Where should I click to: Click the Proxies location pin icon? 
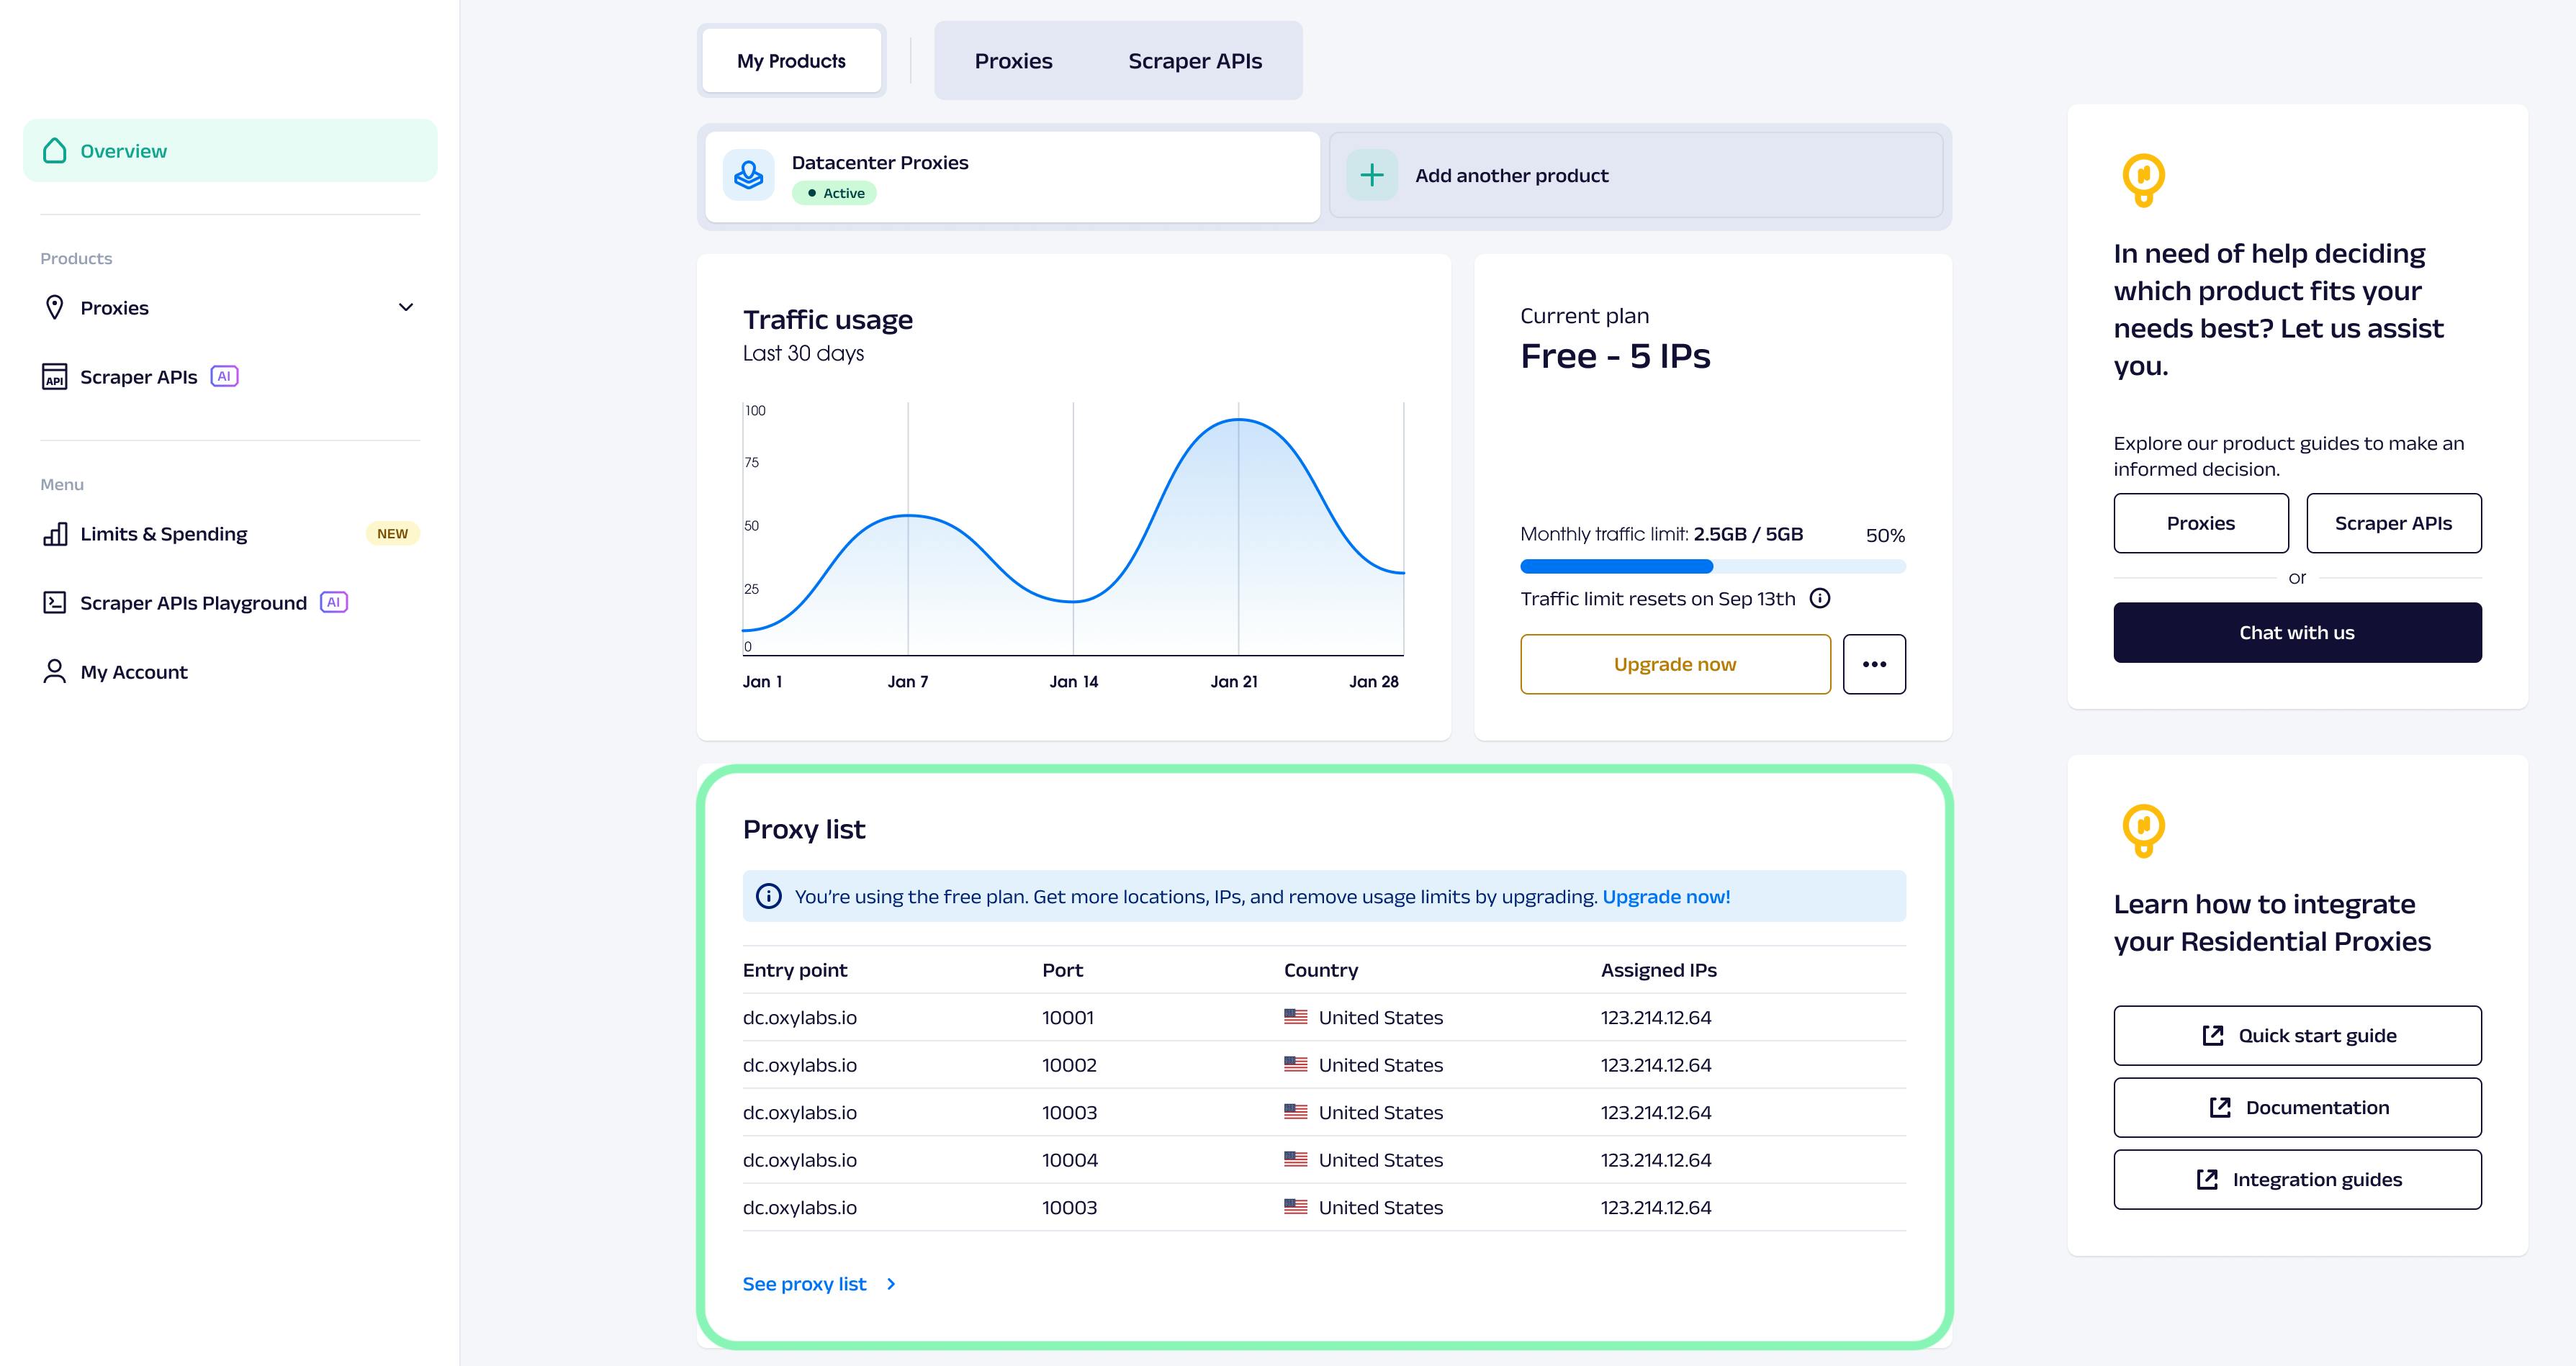pyautogui.click(x=55, y=308)
